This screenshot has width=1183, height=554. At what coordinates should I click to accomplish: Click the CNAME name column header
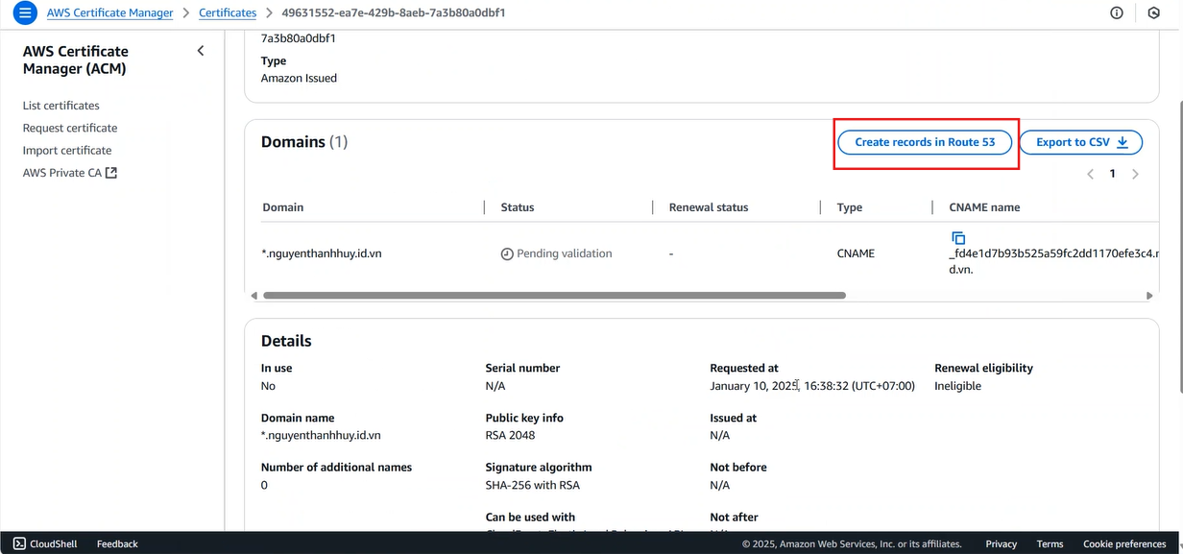(984, 207)
